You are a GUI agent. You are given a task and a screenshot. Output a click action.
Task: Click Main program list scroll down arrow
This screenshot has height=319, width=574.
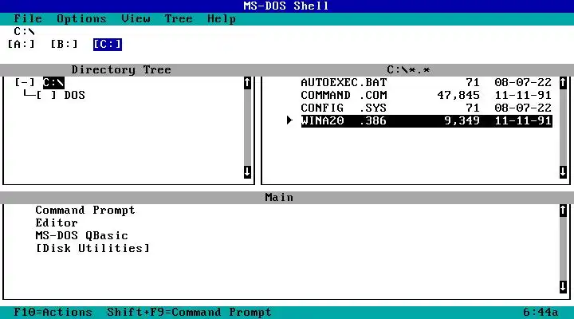coord(563,287)
